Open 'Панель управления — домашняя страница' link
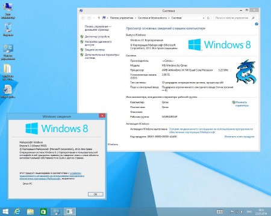271x216 pixels. (x=98, y=28)
